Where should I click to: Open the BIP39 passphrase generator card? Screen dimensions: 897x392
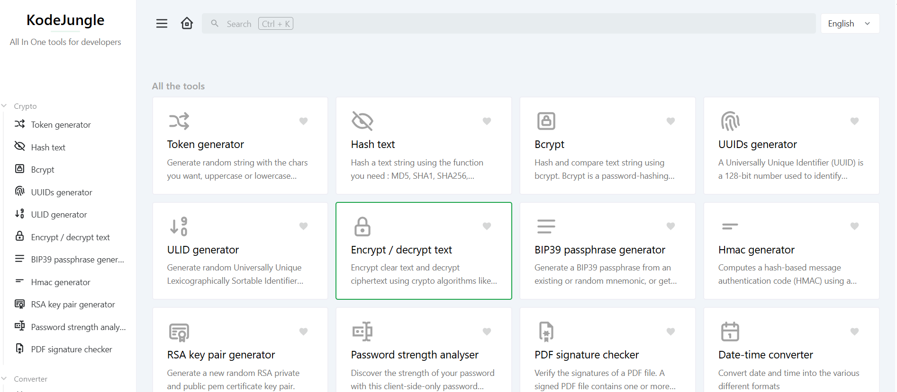[x=607, y=251]
